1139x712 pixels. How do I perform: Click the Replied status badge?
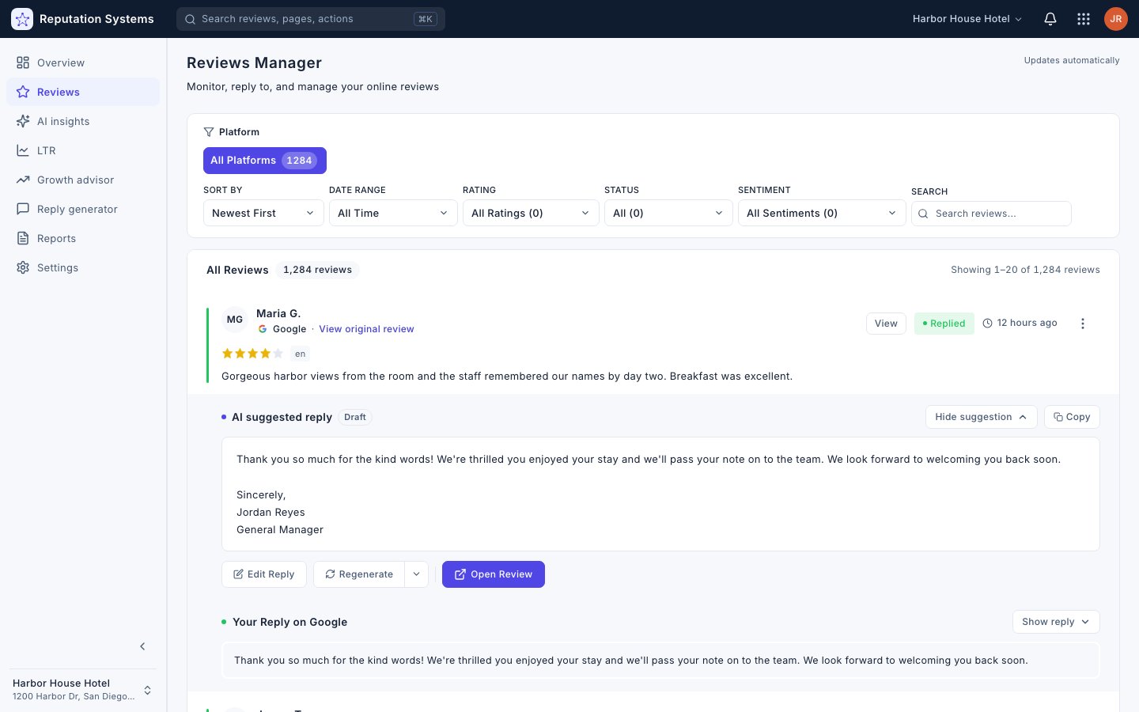(x=944, y=324)
